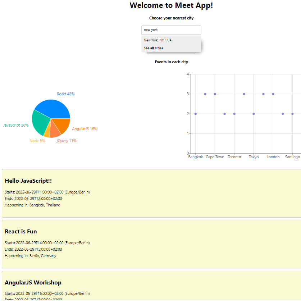
Task: Click the Cape Town scatter point
Action: point(215,94)
